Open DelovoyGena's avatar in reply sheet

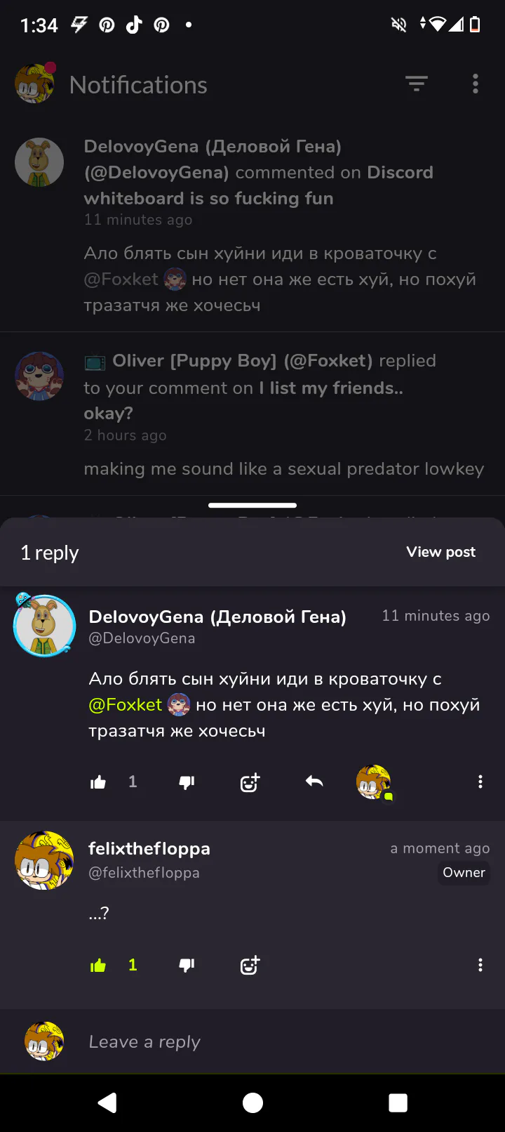tap(45, 626)
